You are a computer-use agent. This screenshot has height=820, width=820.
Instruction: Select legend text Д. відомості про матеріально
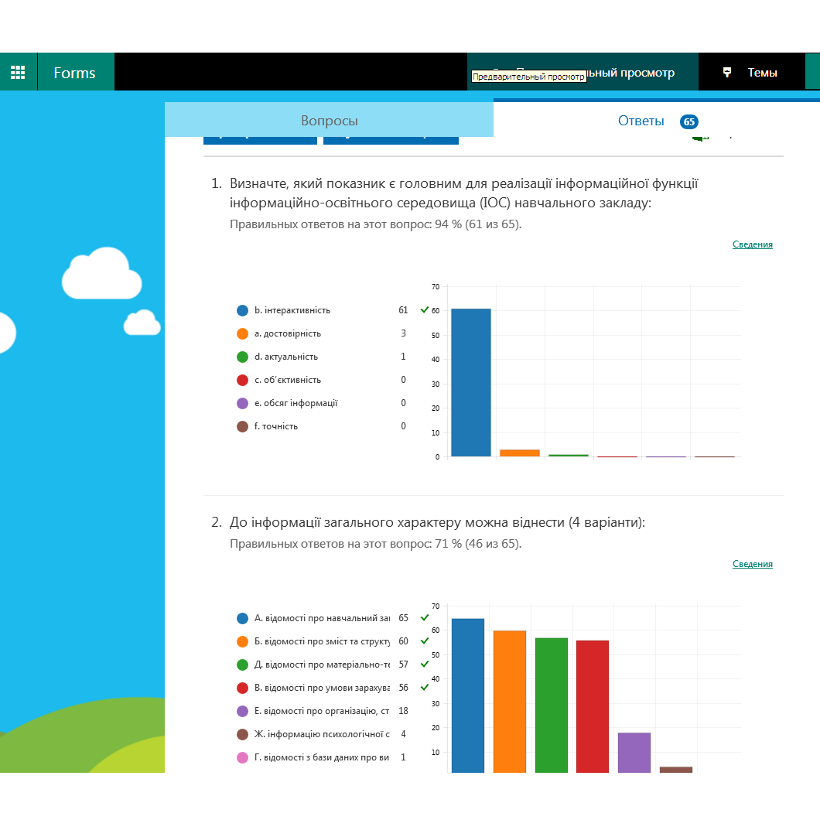(322, 665)
